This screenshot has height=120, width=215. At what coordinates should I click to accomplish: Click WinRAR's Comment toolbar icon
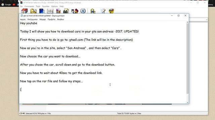point(103,11)
